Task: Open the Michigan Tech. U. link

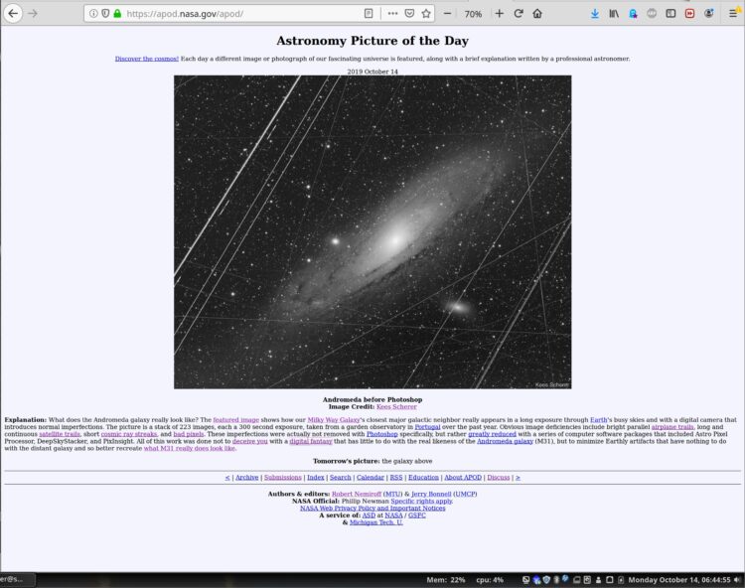Action: (x=375, y=522)
